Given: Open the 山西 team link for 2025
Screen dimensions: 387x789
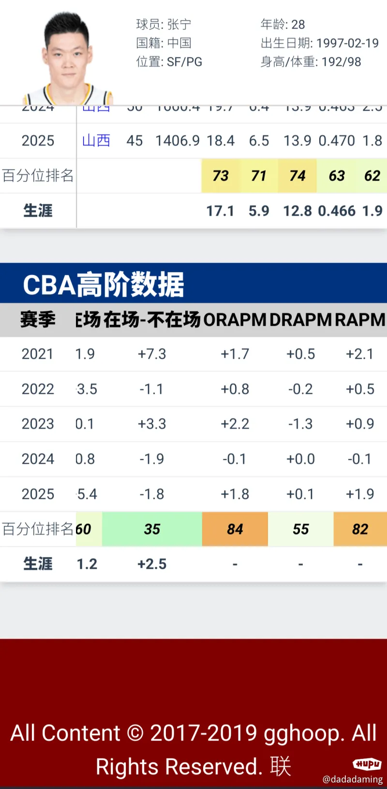Looking at the screenshot, I should (96, 141).
